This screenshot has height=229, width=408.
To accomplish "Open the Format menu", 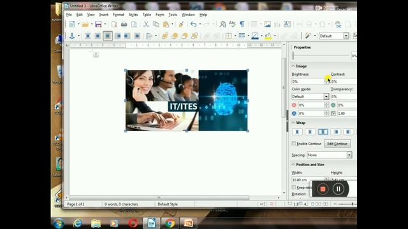I will tap(119, 15).
